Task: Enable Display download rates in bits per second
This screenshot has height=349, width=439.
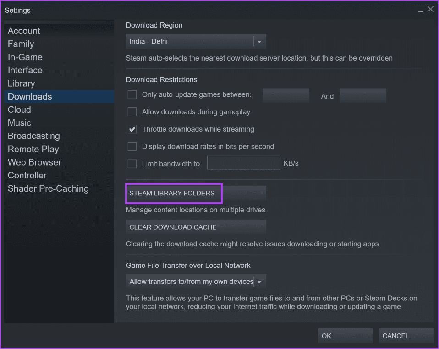Action: pos(132,146)
